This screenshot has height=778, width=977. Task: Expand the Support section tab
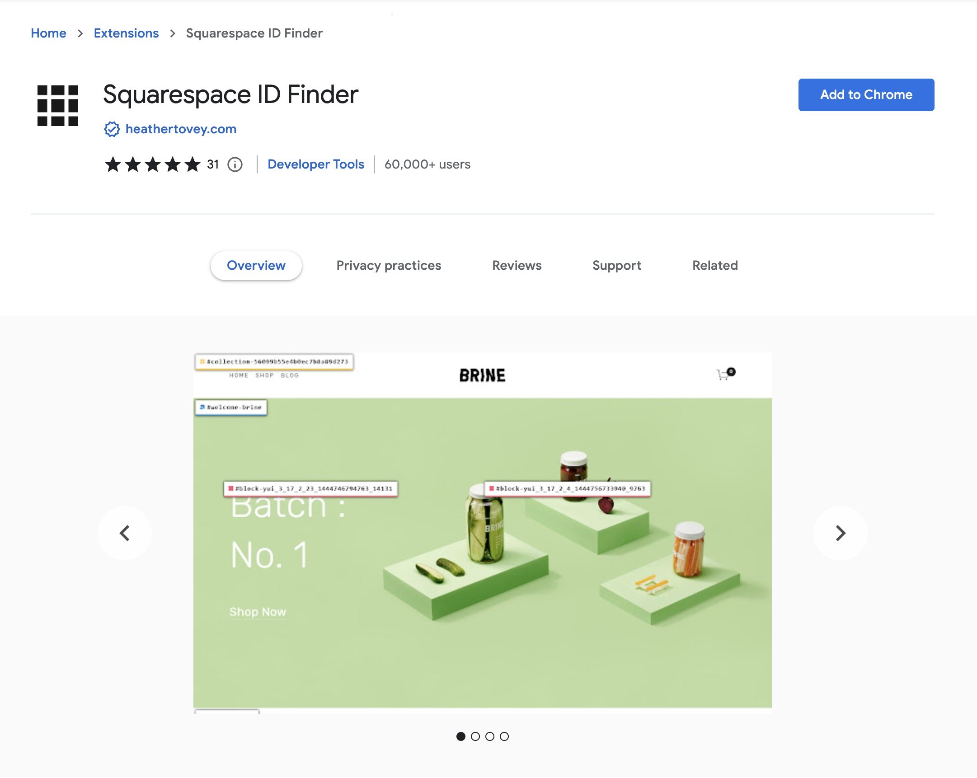point(617,265)
